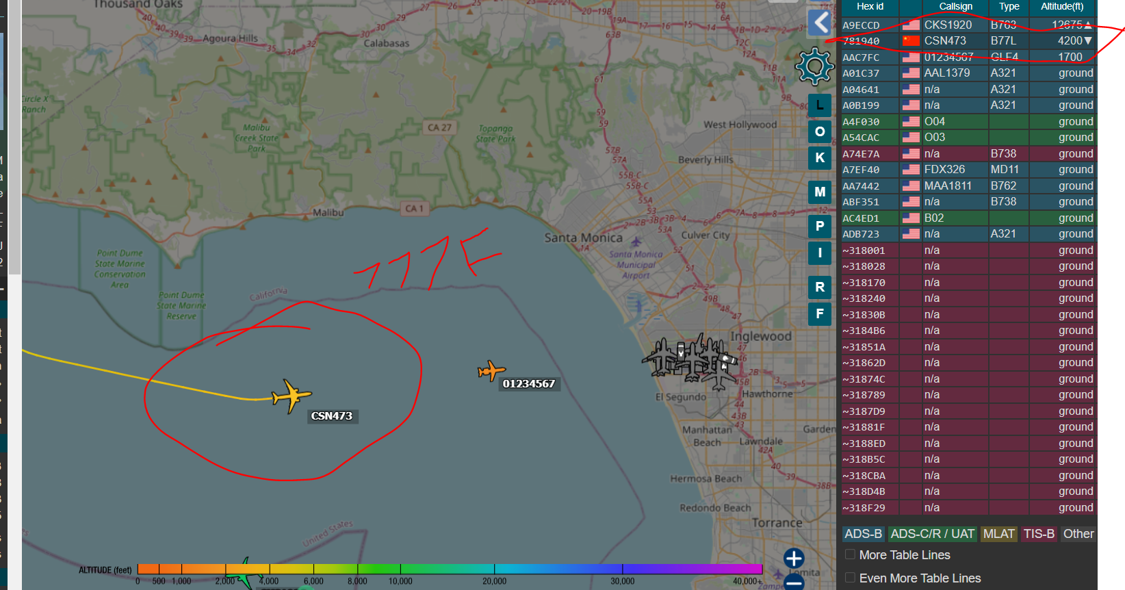This screenshot has width=1125, height=590.
Task: Click the altitude color scale bar
Action: tap(450, 569)
